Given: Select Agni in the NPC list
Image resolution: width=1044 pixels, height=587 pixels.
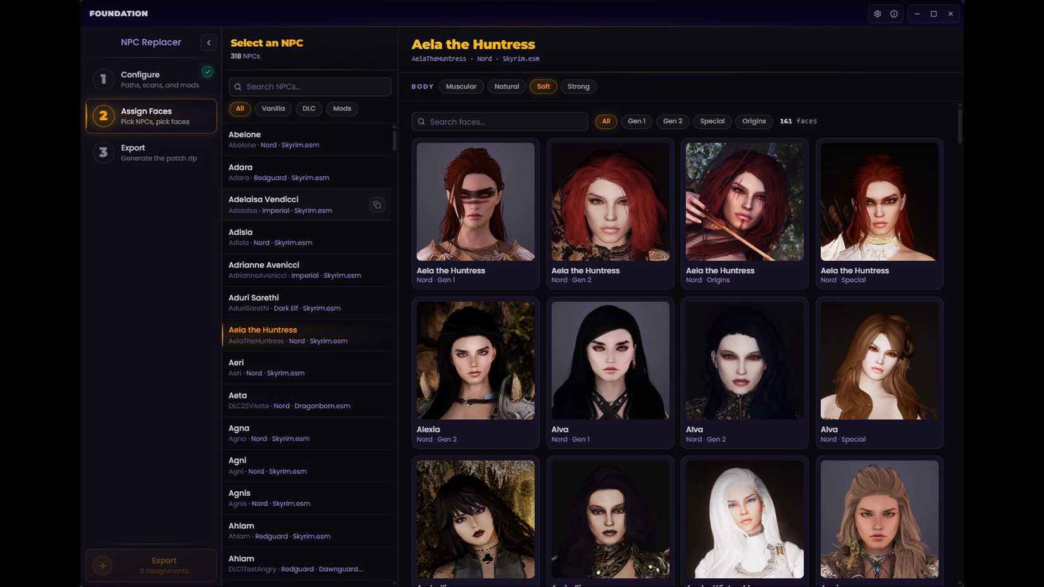Looking at the screenshot, I should 307,466.
